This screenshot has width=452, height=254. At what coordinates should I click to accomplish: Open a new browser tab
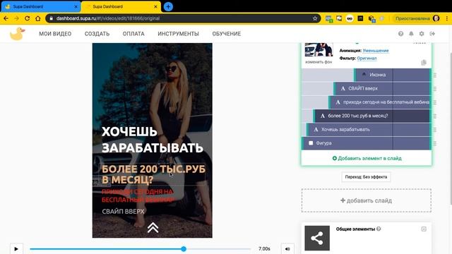(x=168, y=6)
